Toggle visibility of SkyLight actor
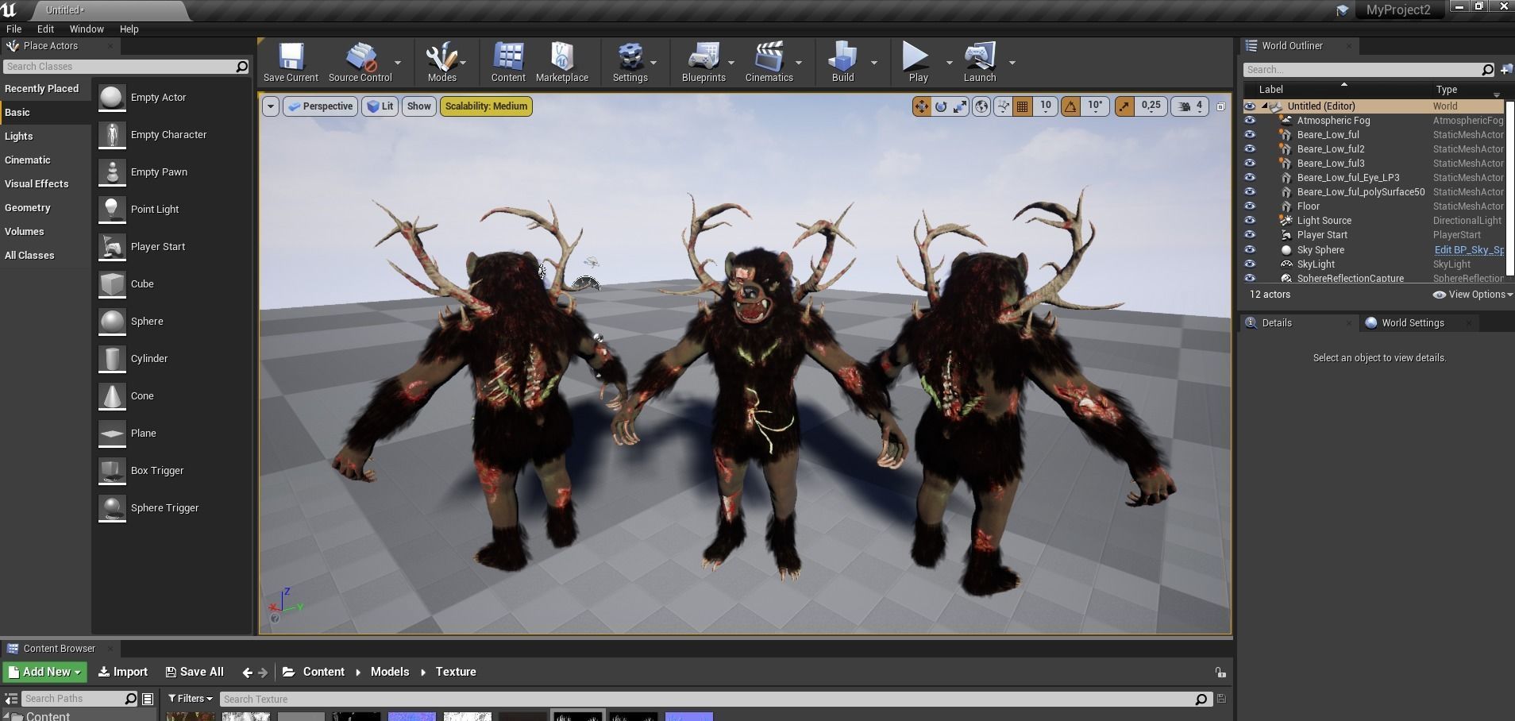This screenshot has width=1515, height=721. click(x=1250, y=264)
